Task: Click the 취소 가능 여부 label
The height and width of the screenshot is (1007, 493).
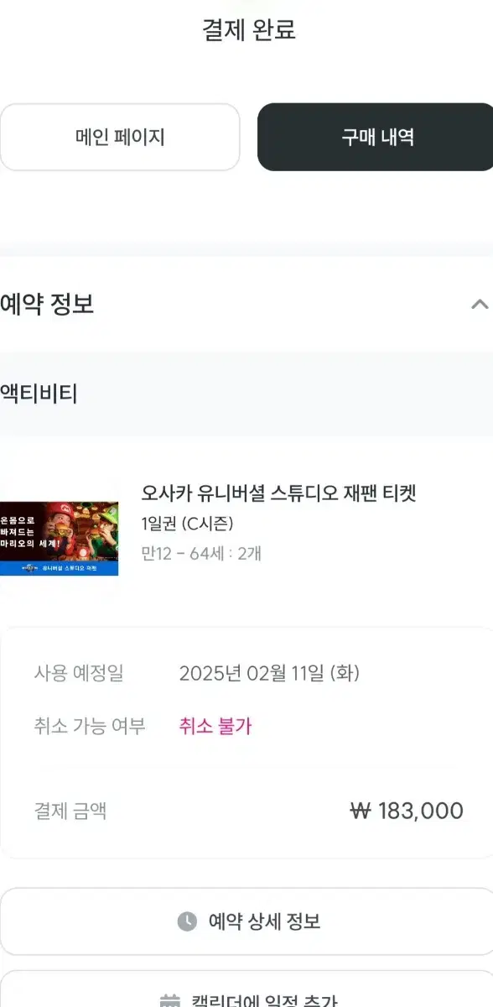Action: 90,726
